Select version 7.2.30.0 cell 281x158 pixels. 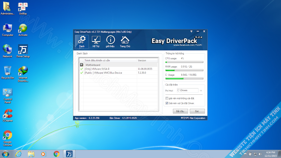coord(142,73)
